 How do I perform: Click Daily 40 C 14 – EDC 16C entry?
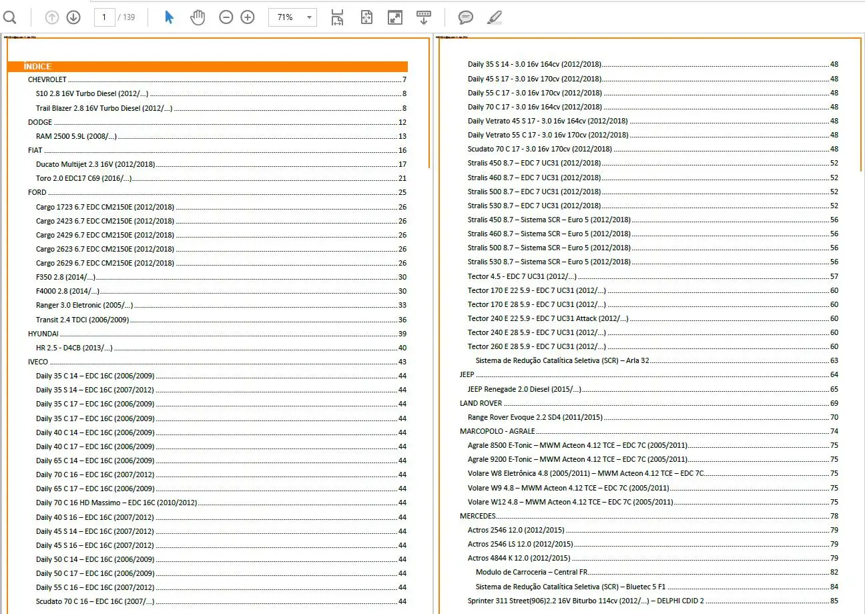[x=222, y=432]
